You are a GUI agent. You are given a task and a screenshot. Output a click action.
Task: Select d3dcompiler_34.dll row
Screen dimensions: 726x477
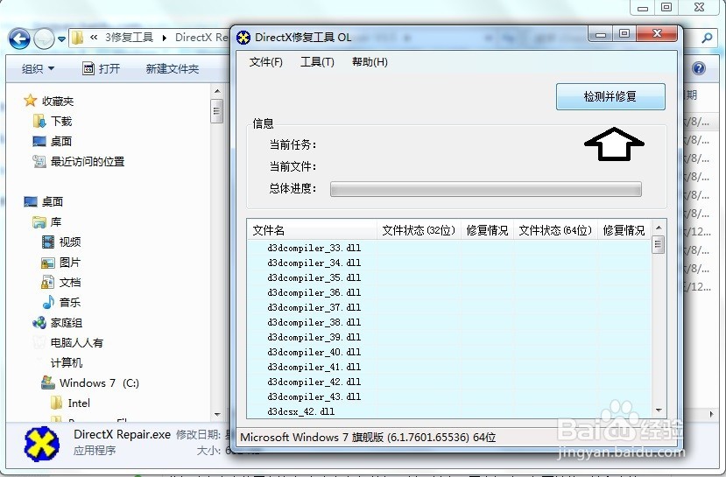tap(449, 263)
